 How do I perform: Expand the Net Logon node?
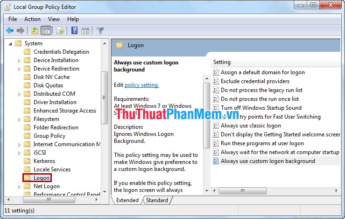(19, 187)
